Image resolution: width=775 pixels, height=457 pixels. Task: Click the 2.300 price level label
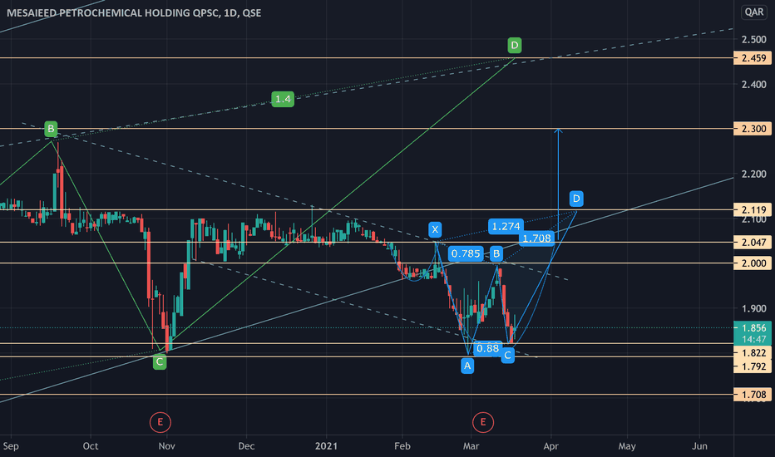click(753, 129)
